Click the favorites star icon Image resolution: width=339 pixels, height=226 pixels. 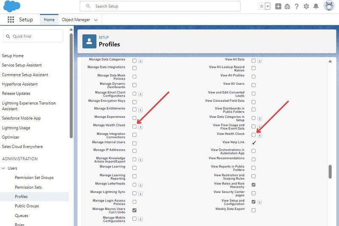(x=261, y=6)
